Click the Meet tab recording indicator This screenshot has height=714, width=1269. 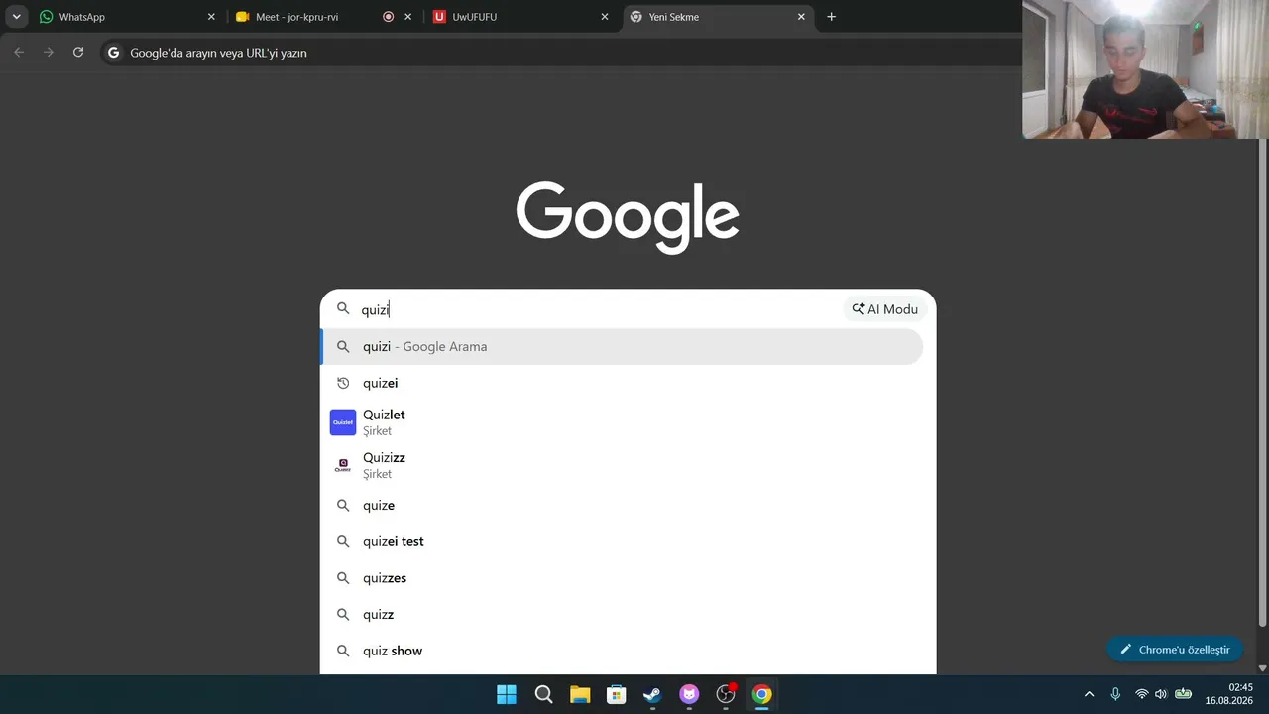click(388, 17)
